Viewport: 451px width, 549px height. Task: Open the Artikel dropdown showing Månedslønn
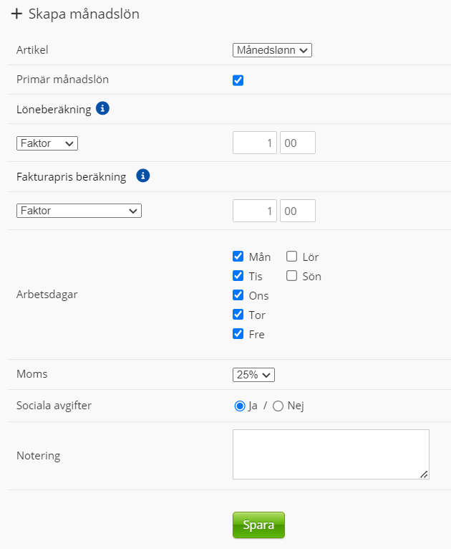(272, 50)
